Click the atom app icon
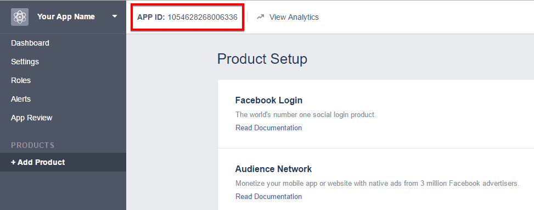This screenshot has height=210, width=534. tap(20, 17)
